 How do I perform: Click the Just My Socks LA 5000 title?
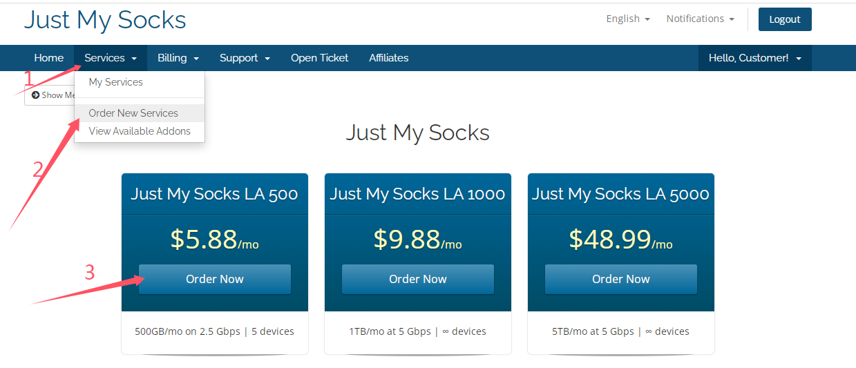pos(621,194)
